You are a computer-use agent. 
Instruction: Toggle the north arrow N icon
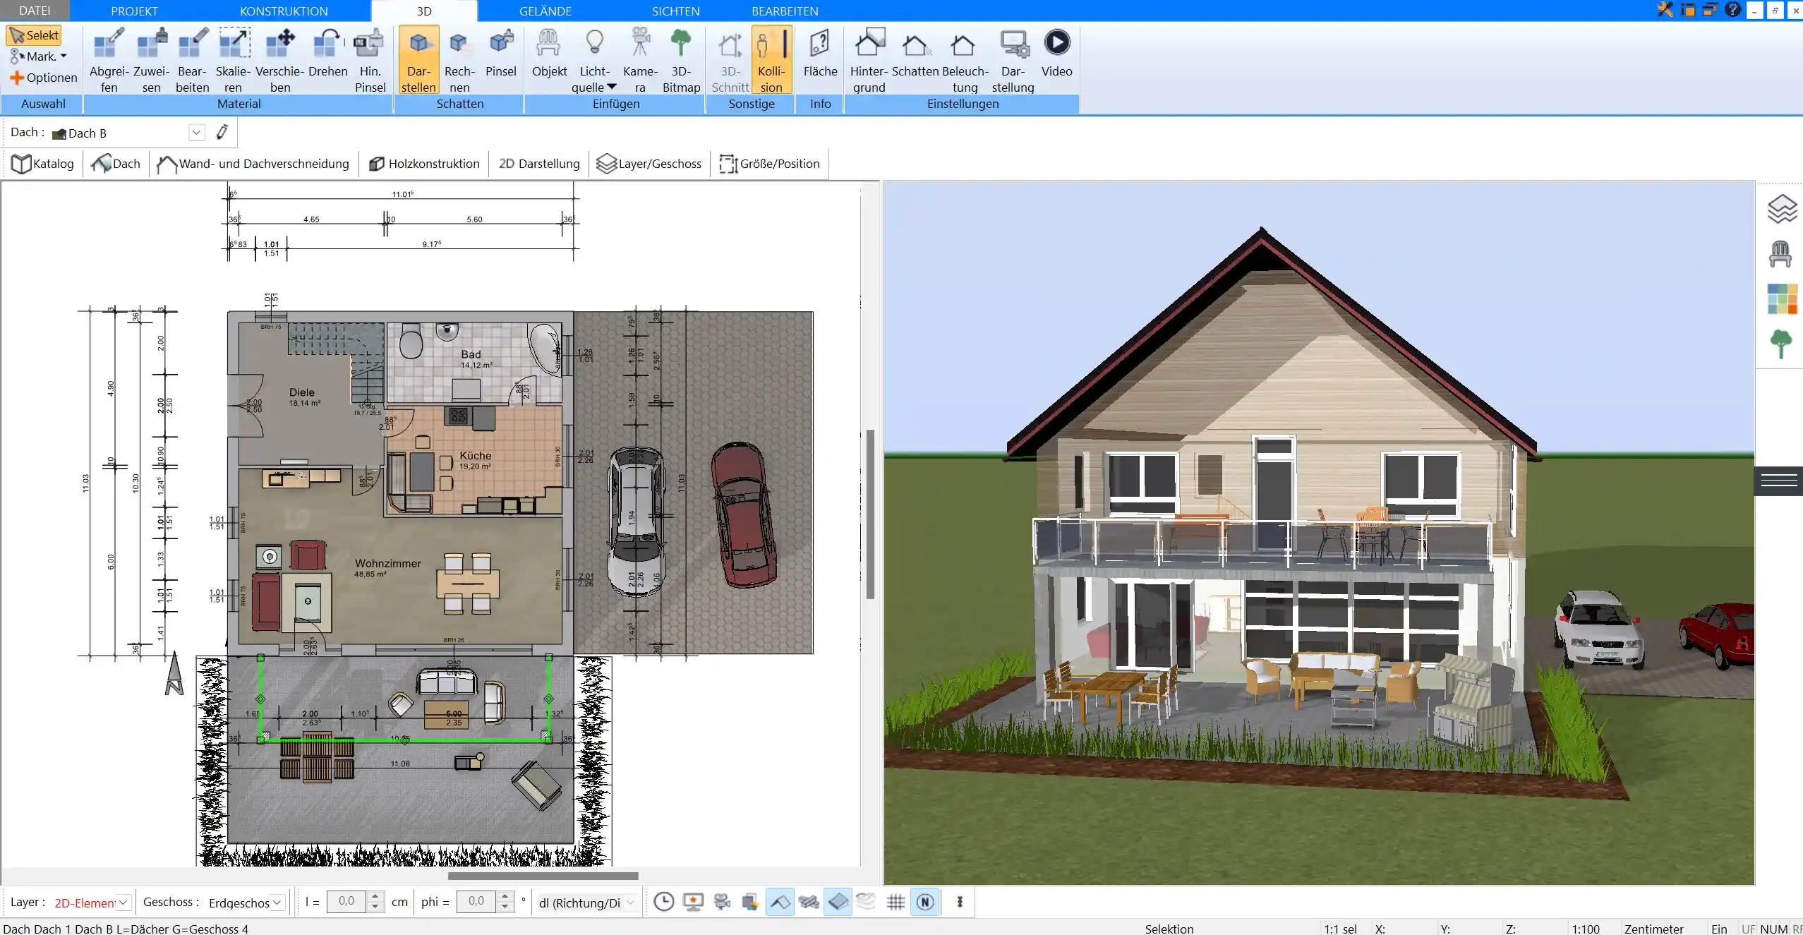click(x=925, y=901)
